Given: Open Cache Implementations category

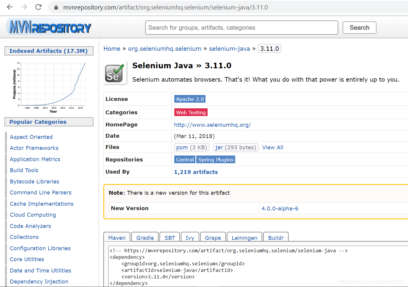Looking at the screenshot, I should [x=42, y=204].
